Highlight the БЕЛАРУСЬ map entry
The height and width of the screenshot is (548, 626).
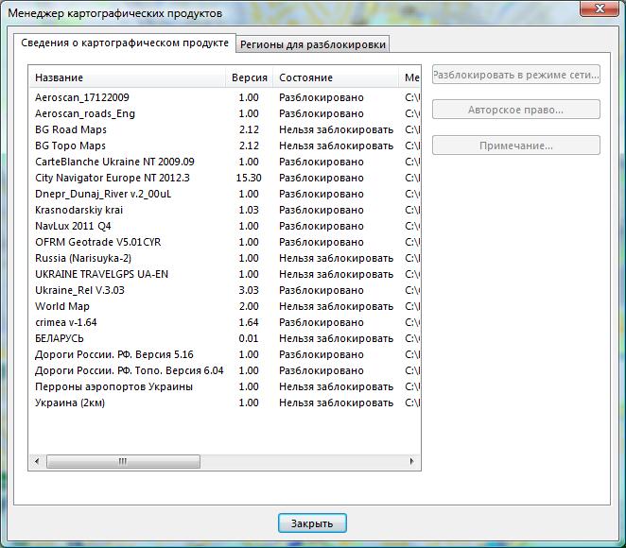click(60, 338)
